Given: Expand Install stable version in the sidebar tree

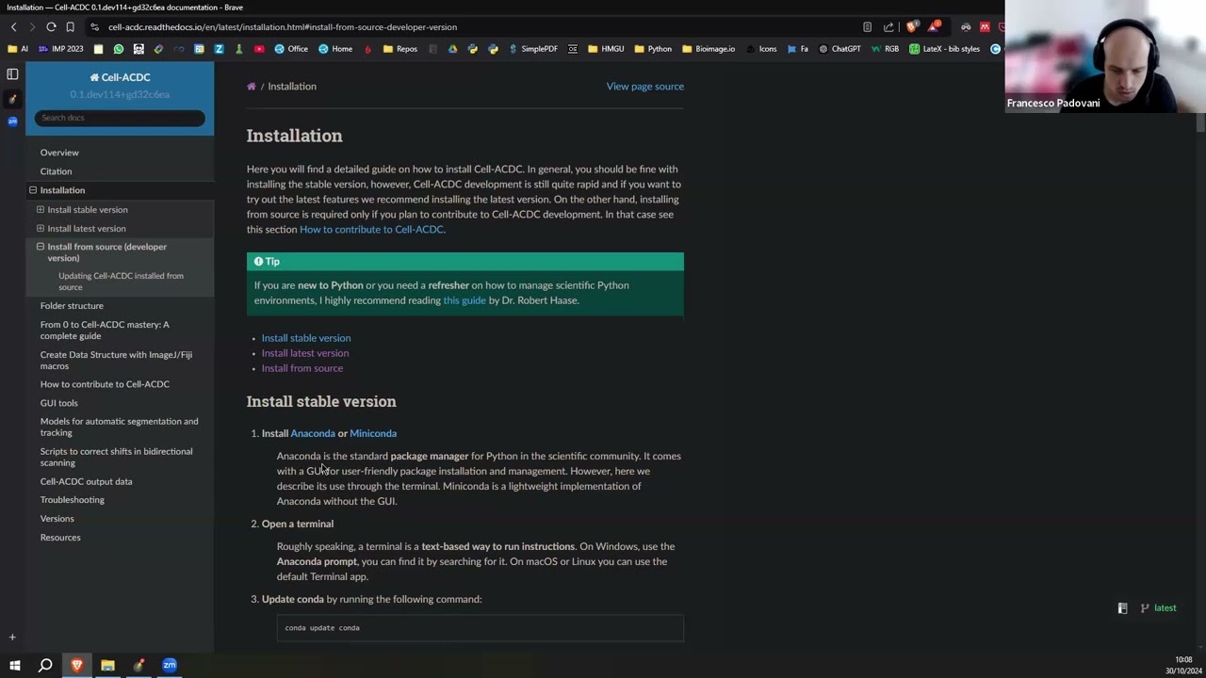Looking at the screenshot, I should [x=40, y=209].
